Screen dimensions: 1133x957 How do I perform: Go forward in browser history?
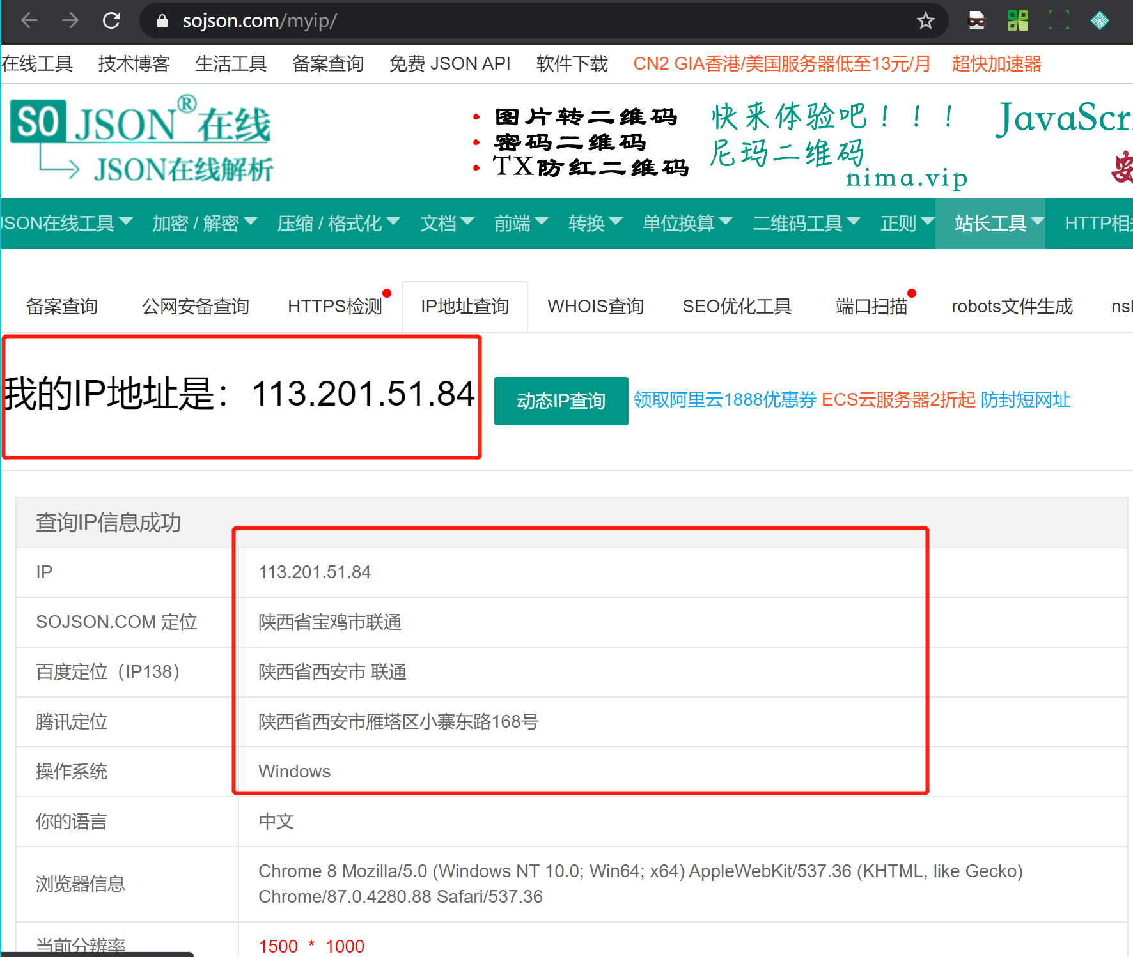(x=70, y=20)
